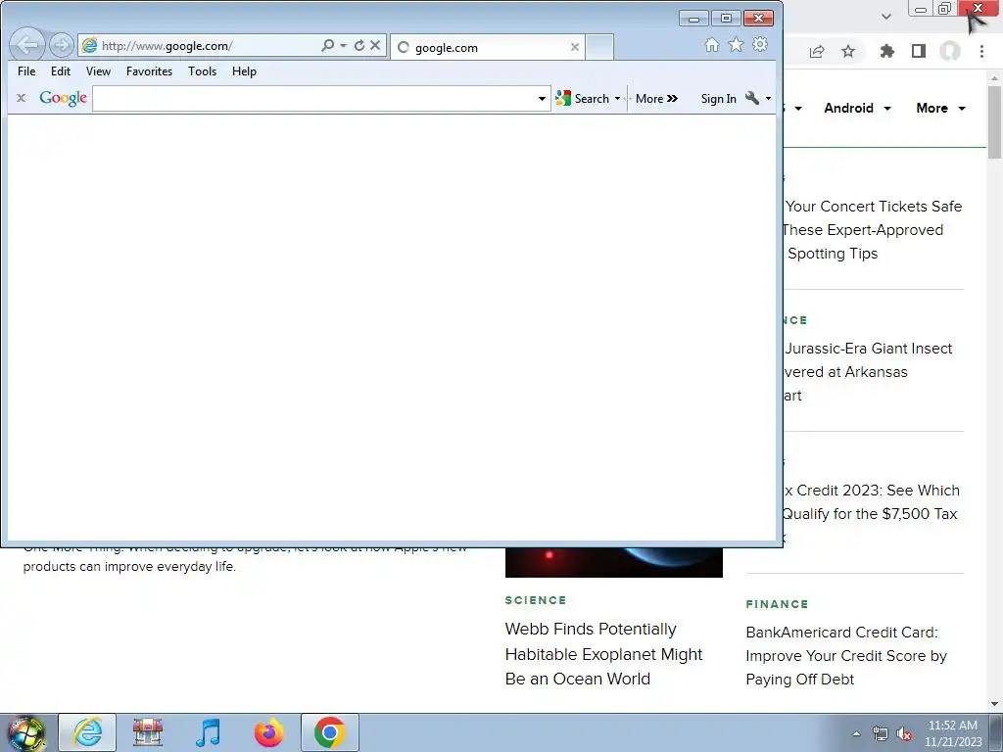Open Jurassic-Era Giant Insect article
The width and height of the screenshot is (1003, 752).
pyautogui.click(x=868, y=372)
